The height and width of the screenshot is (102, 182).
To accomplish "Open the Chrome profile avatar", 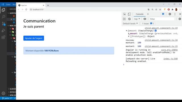I will 176,9.
